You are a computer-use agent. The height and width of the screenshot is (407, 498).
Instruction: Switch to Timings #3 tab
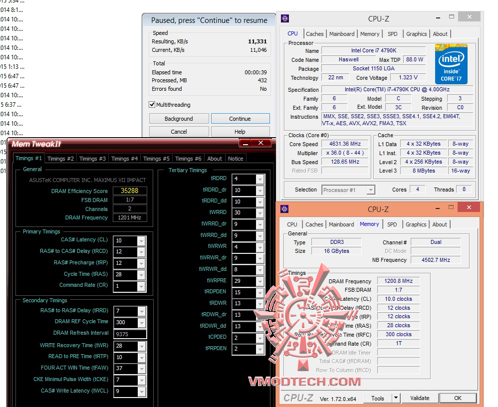(92, 159)
